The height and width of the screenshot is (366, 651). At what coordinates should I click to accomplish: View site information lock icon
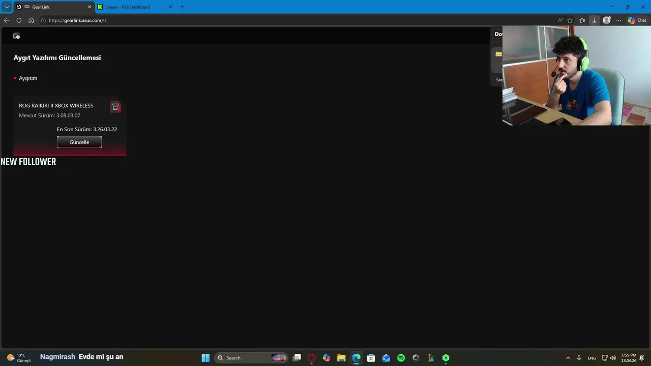[x=44, y=20]
